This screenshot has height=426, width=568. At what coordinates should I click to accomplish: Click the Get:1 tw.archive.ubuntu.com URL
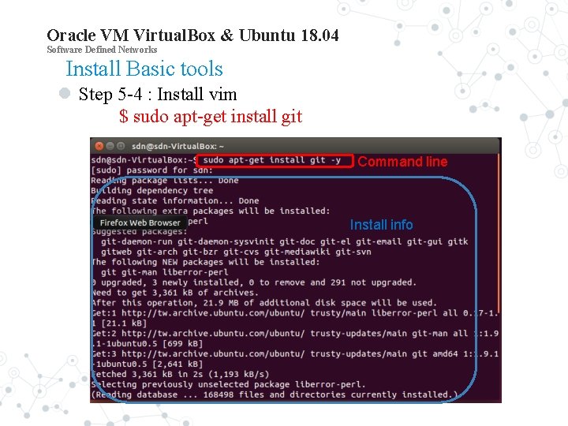click(x=213, y=313)
